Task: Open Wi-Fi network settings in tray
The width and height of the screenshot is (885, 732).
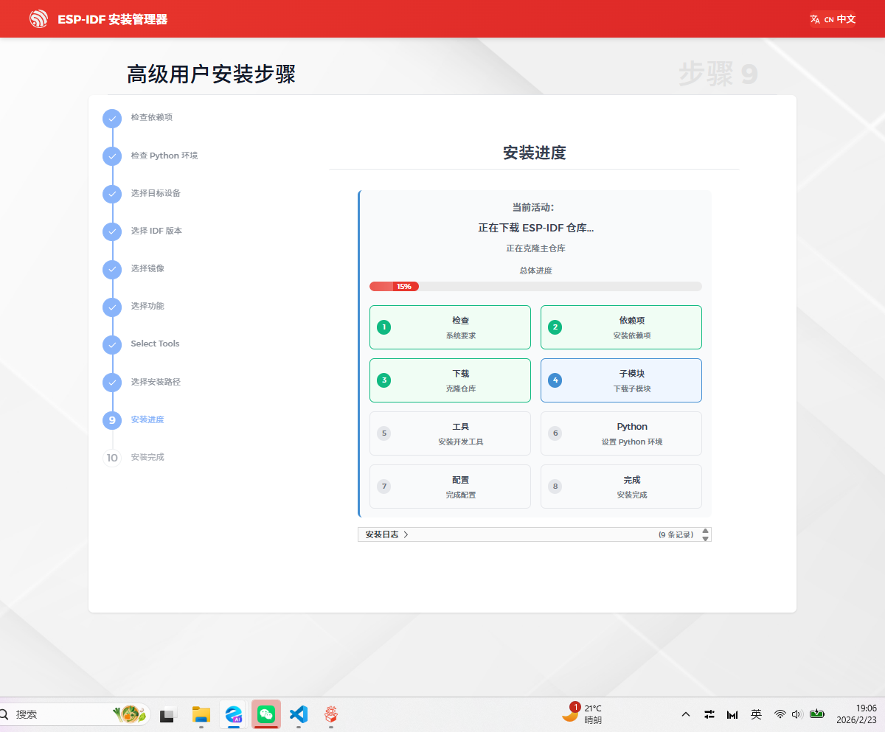Action: click(x=780, y=714)
